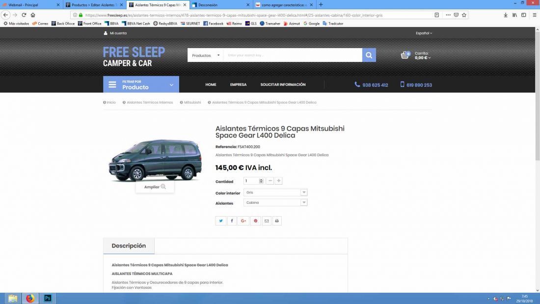Open Front Office bookmark
Screen dimensions: 540x304
[89, 24]
